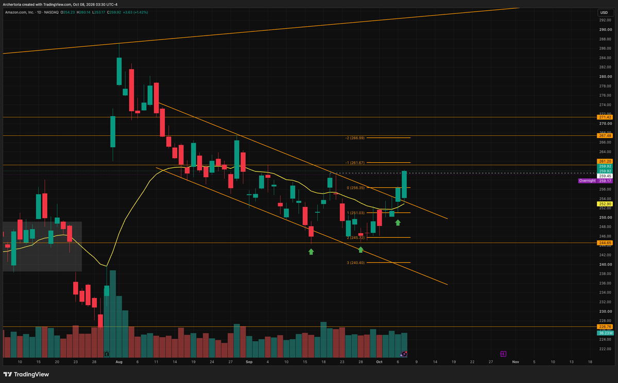Screen dimensions: 618x383
Task: Select the Fib level 3 (240.40) label
Action: tap(356, 263)
